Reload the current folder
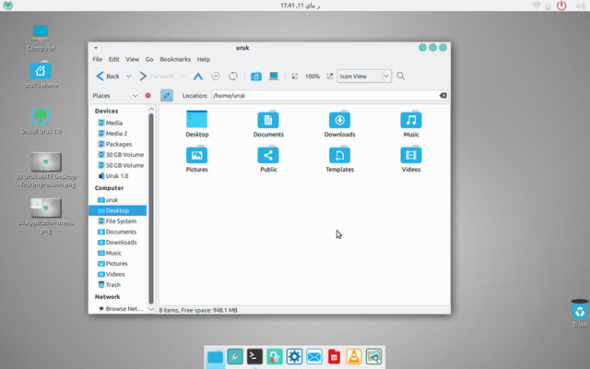 pyautogui.click(x=233, y=76)
